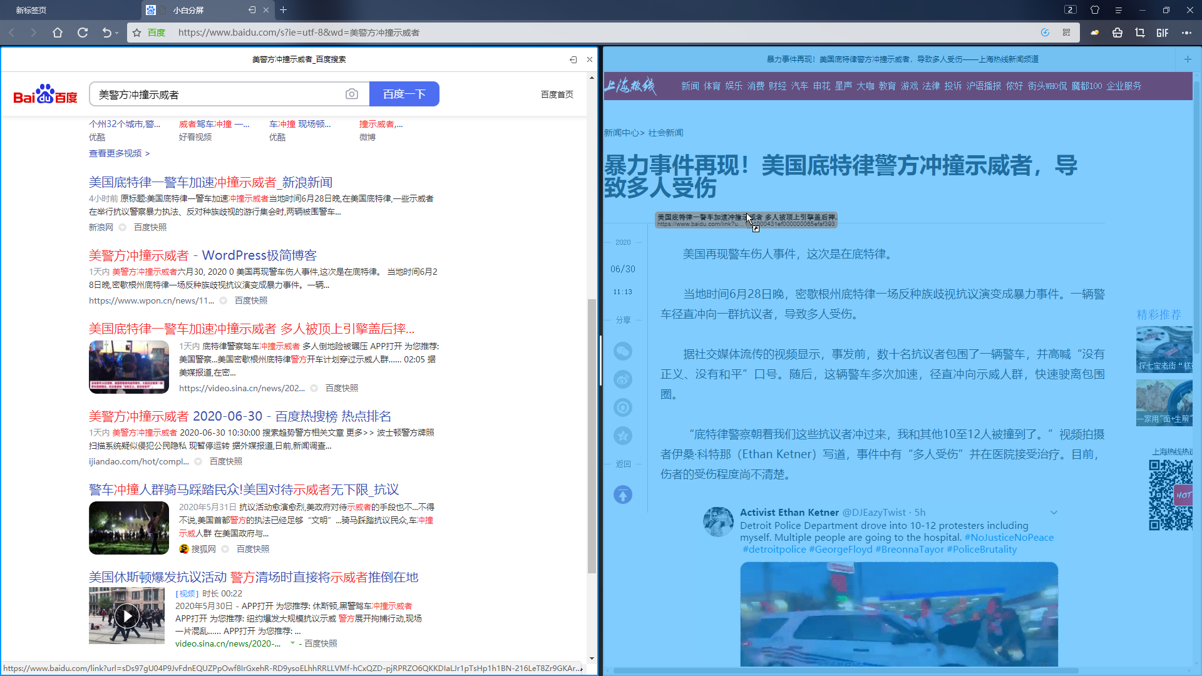Open the shopping basket toolbar icon
The image size is (1202, 676).
tap(1117, 33)
